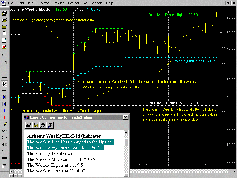Screen dimensions: 237x178
Task: Click the 'WeeklyUpTrend High 1193.50' label
Action: (x=172, y=15)
